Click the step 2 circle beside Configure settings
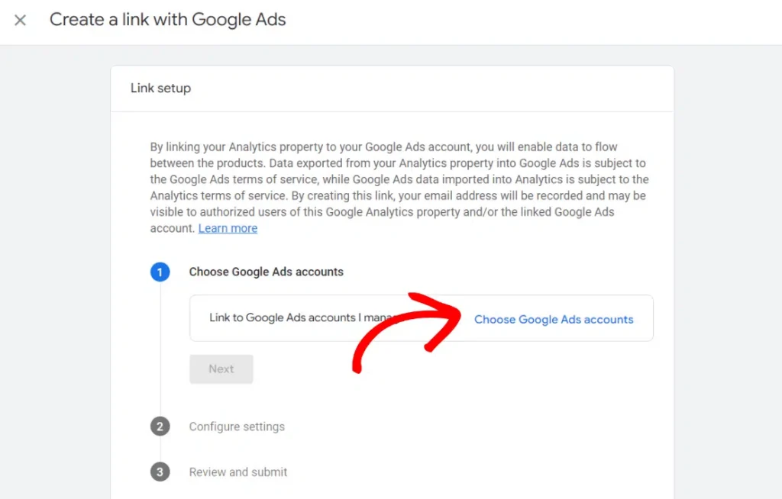Image resolution: width=782 pixels, height=499 pixels. click(x=160, y=427)
